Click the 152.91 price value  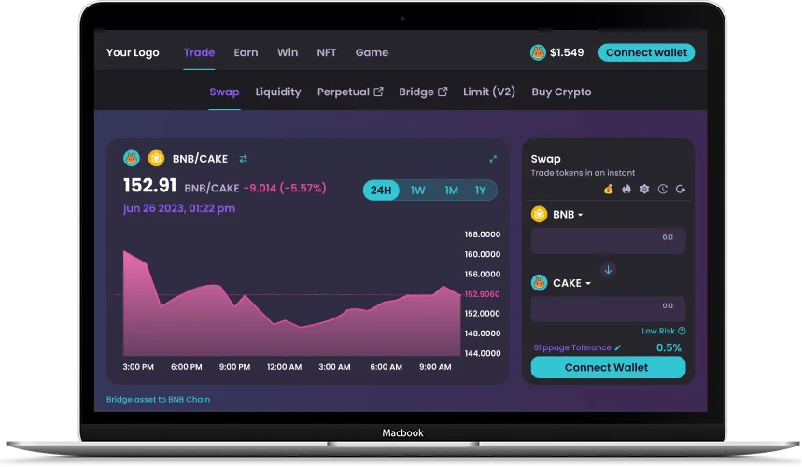(150, 185)
